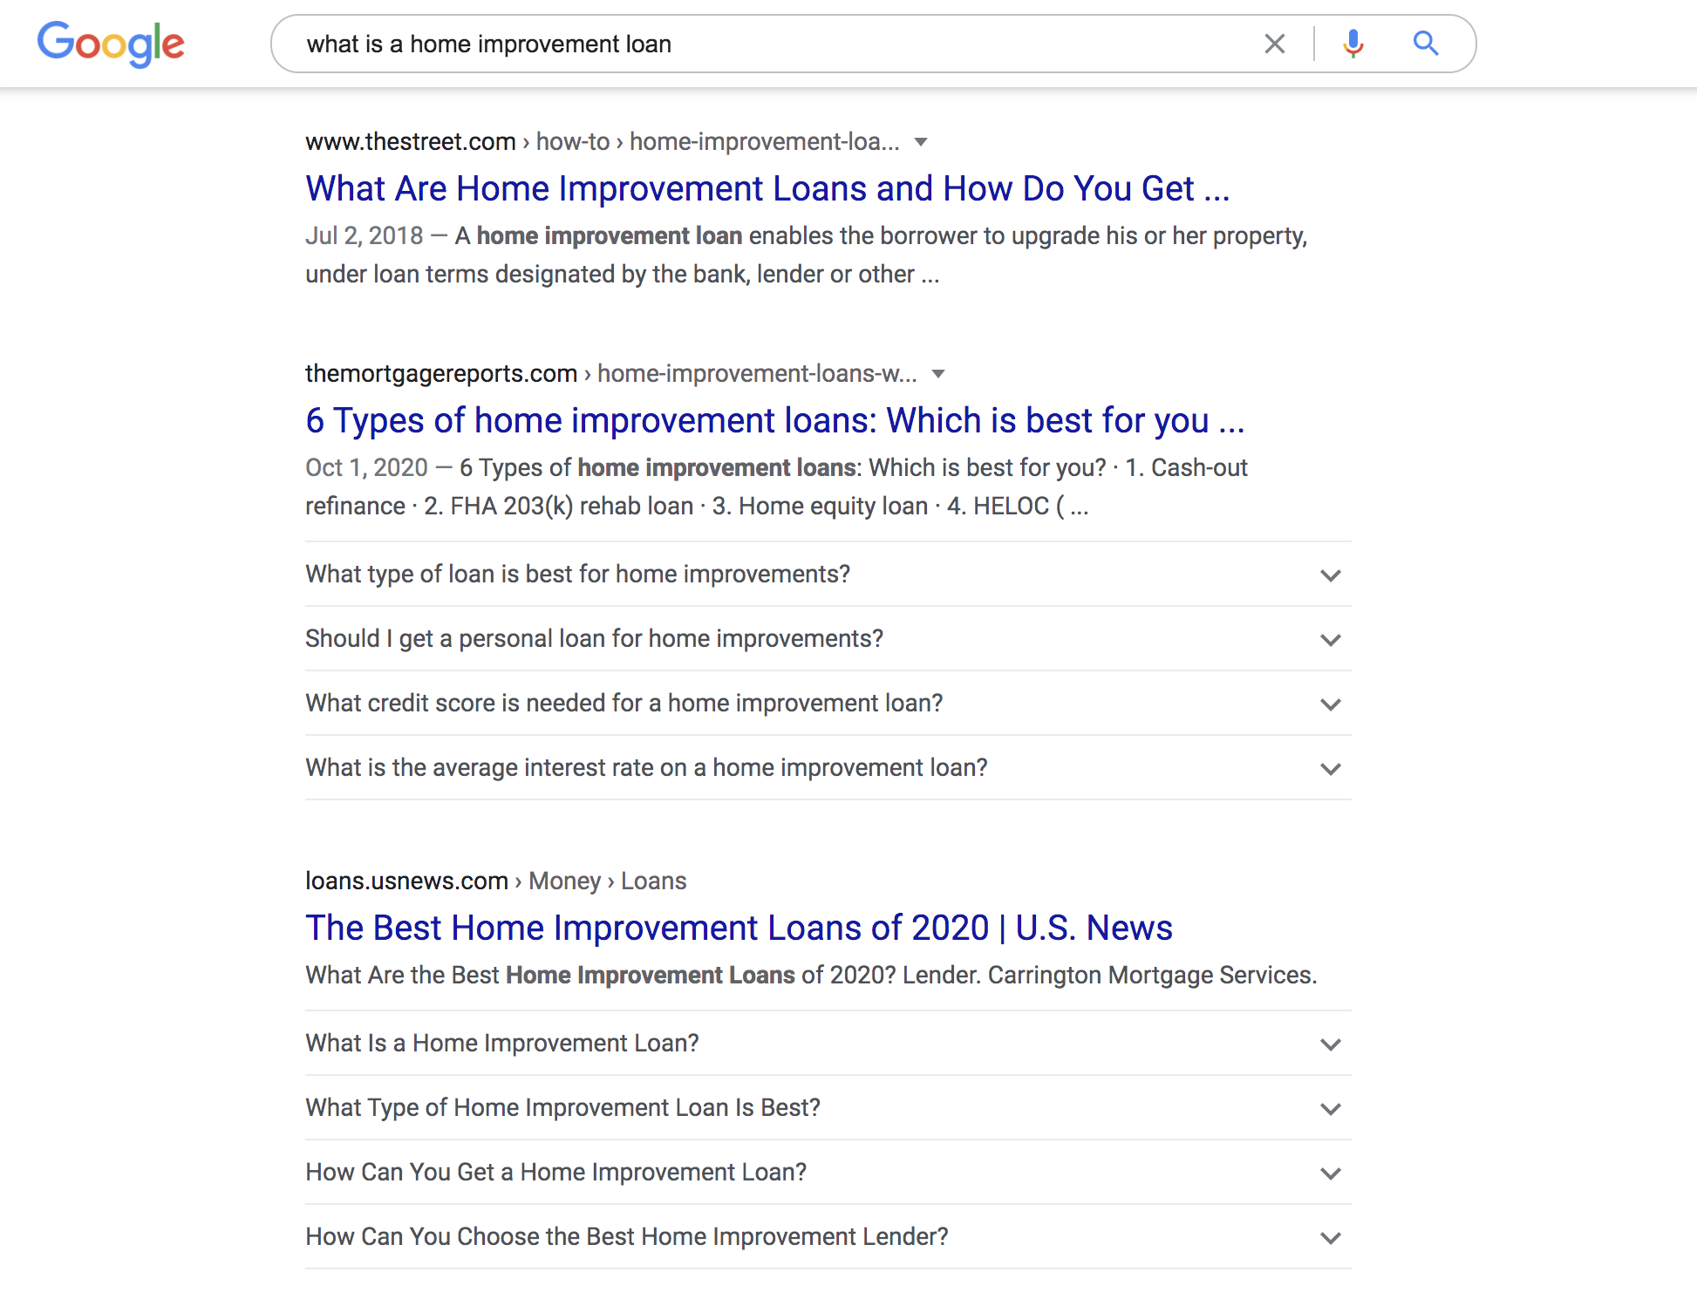1697x1306 pixels.
Task: Click in the search query input field
Action: point(776,44)
